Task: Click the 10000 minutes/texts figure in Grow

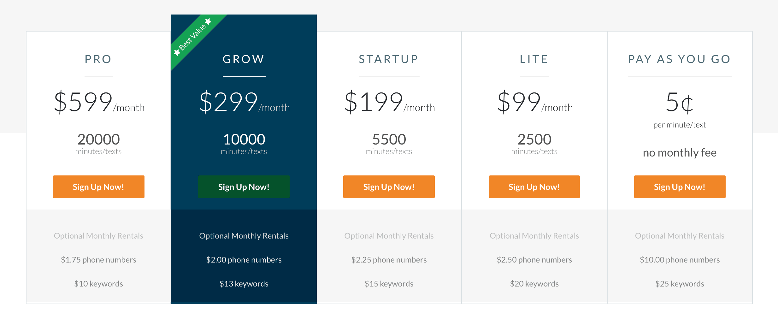Action: [244, 139]
